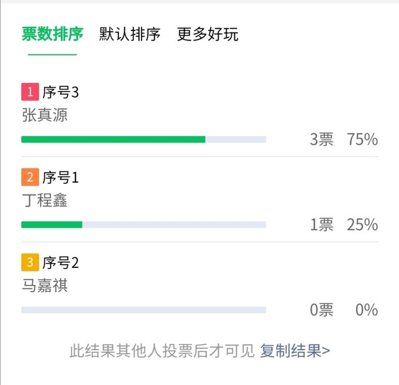The height and width of the screenshot is (385, 399).
Task: Click the red rank 1 badge
Action: (x=30, y=92)
